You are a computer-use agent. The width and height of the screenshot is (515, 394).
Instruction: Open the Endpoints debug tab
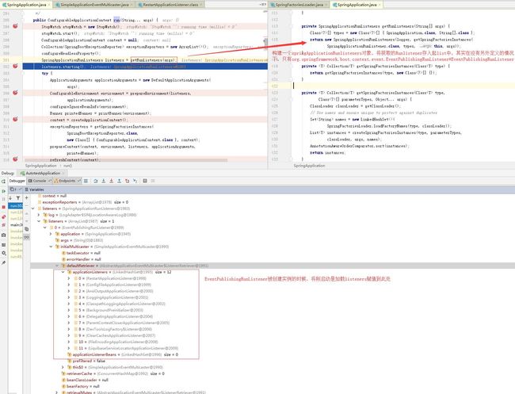pyautogui.click(x=67, y=181)
